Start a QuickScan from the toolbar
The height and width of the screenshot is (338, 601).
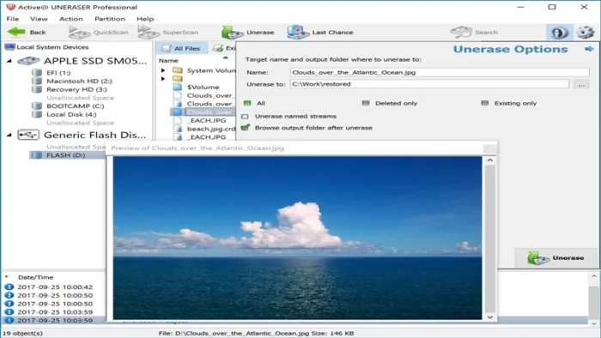[x=99, y=32]
